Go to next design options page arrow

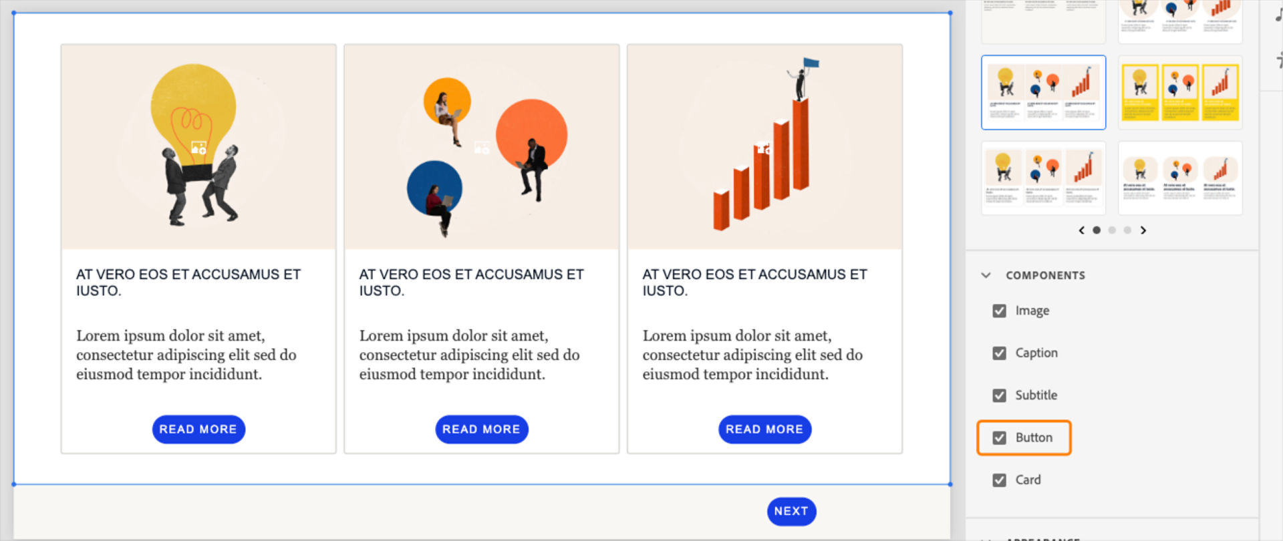pyautogui.click(x=1143, y=230)
